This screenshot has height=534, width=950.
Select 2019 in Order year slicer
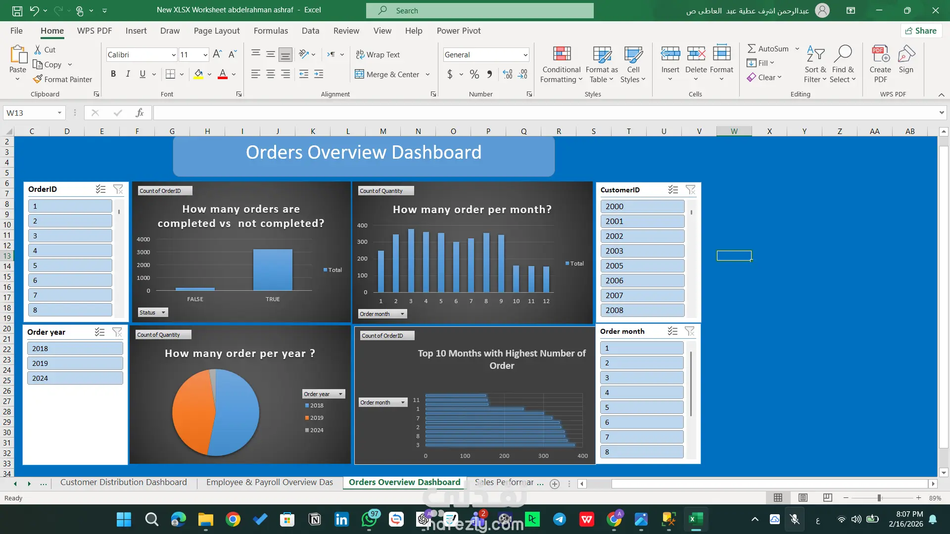pyautogui.click(x=75, y=363)
